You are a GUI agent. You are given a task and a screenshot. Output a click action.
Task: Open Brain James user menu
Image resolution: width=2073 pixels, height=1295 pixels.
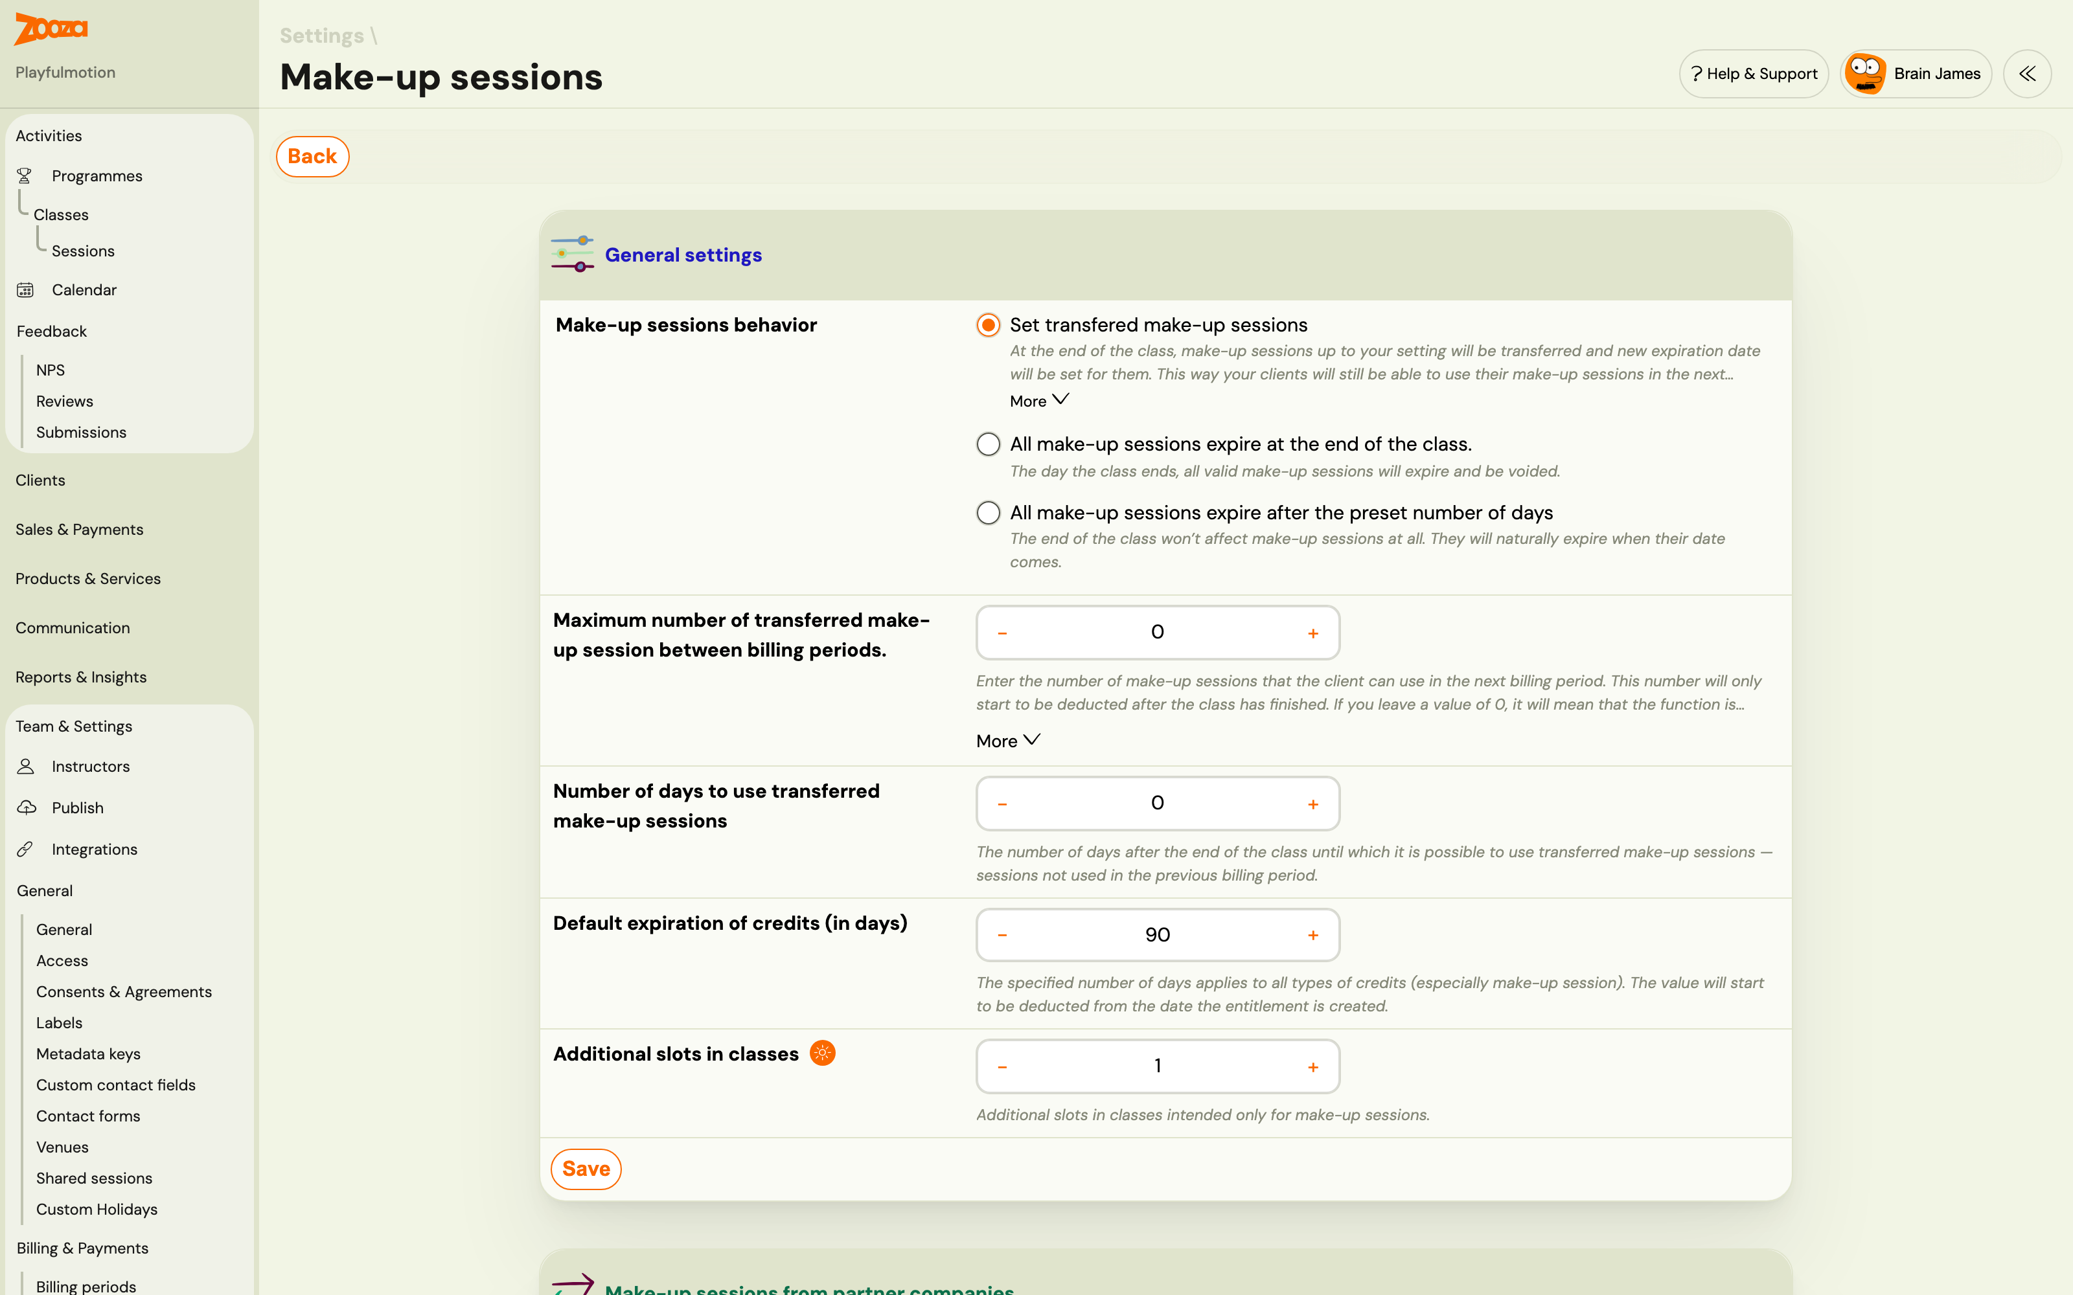[x=1916, y=74]
